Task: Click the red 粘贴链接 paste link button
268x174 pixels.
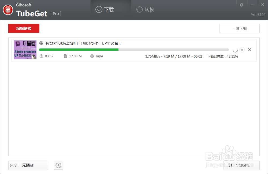Action: pyautogui.click(x=24, y=28)
